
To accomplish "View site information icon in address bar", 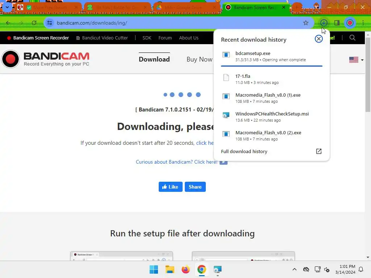I will pyautogui.click(x=50, y=23).
